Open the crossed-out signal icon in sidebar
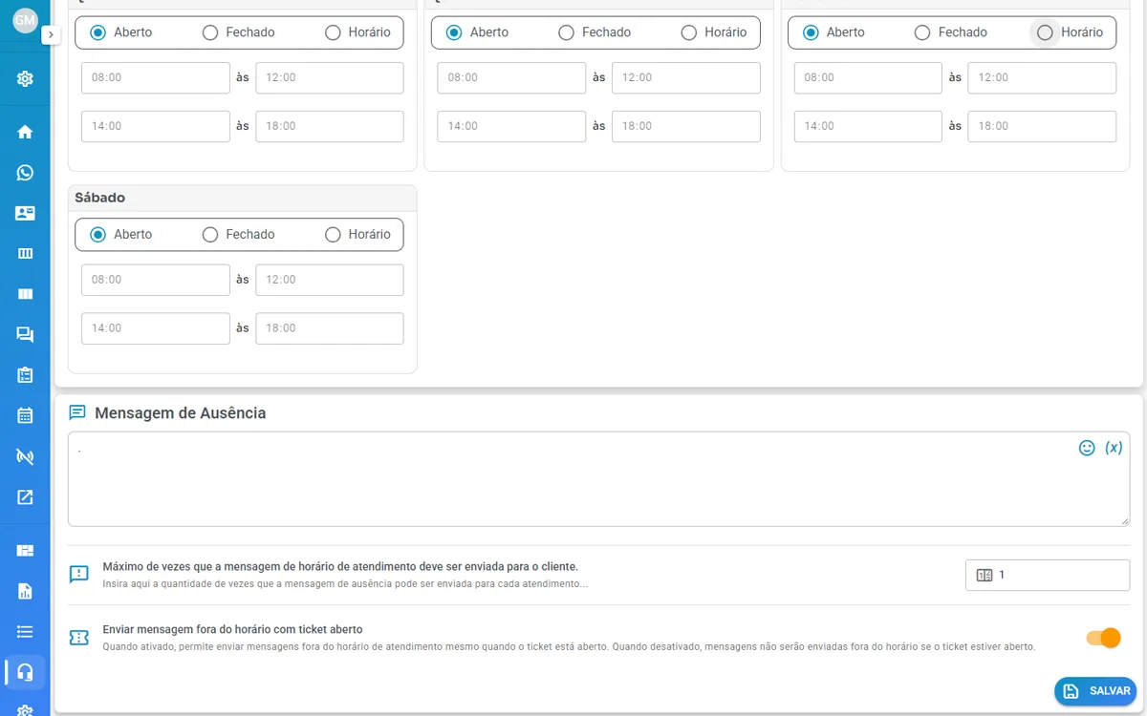This screenshot has width=1147, height=716. [25, 456]
